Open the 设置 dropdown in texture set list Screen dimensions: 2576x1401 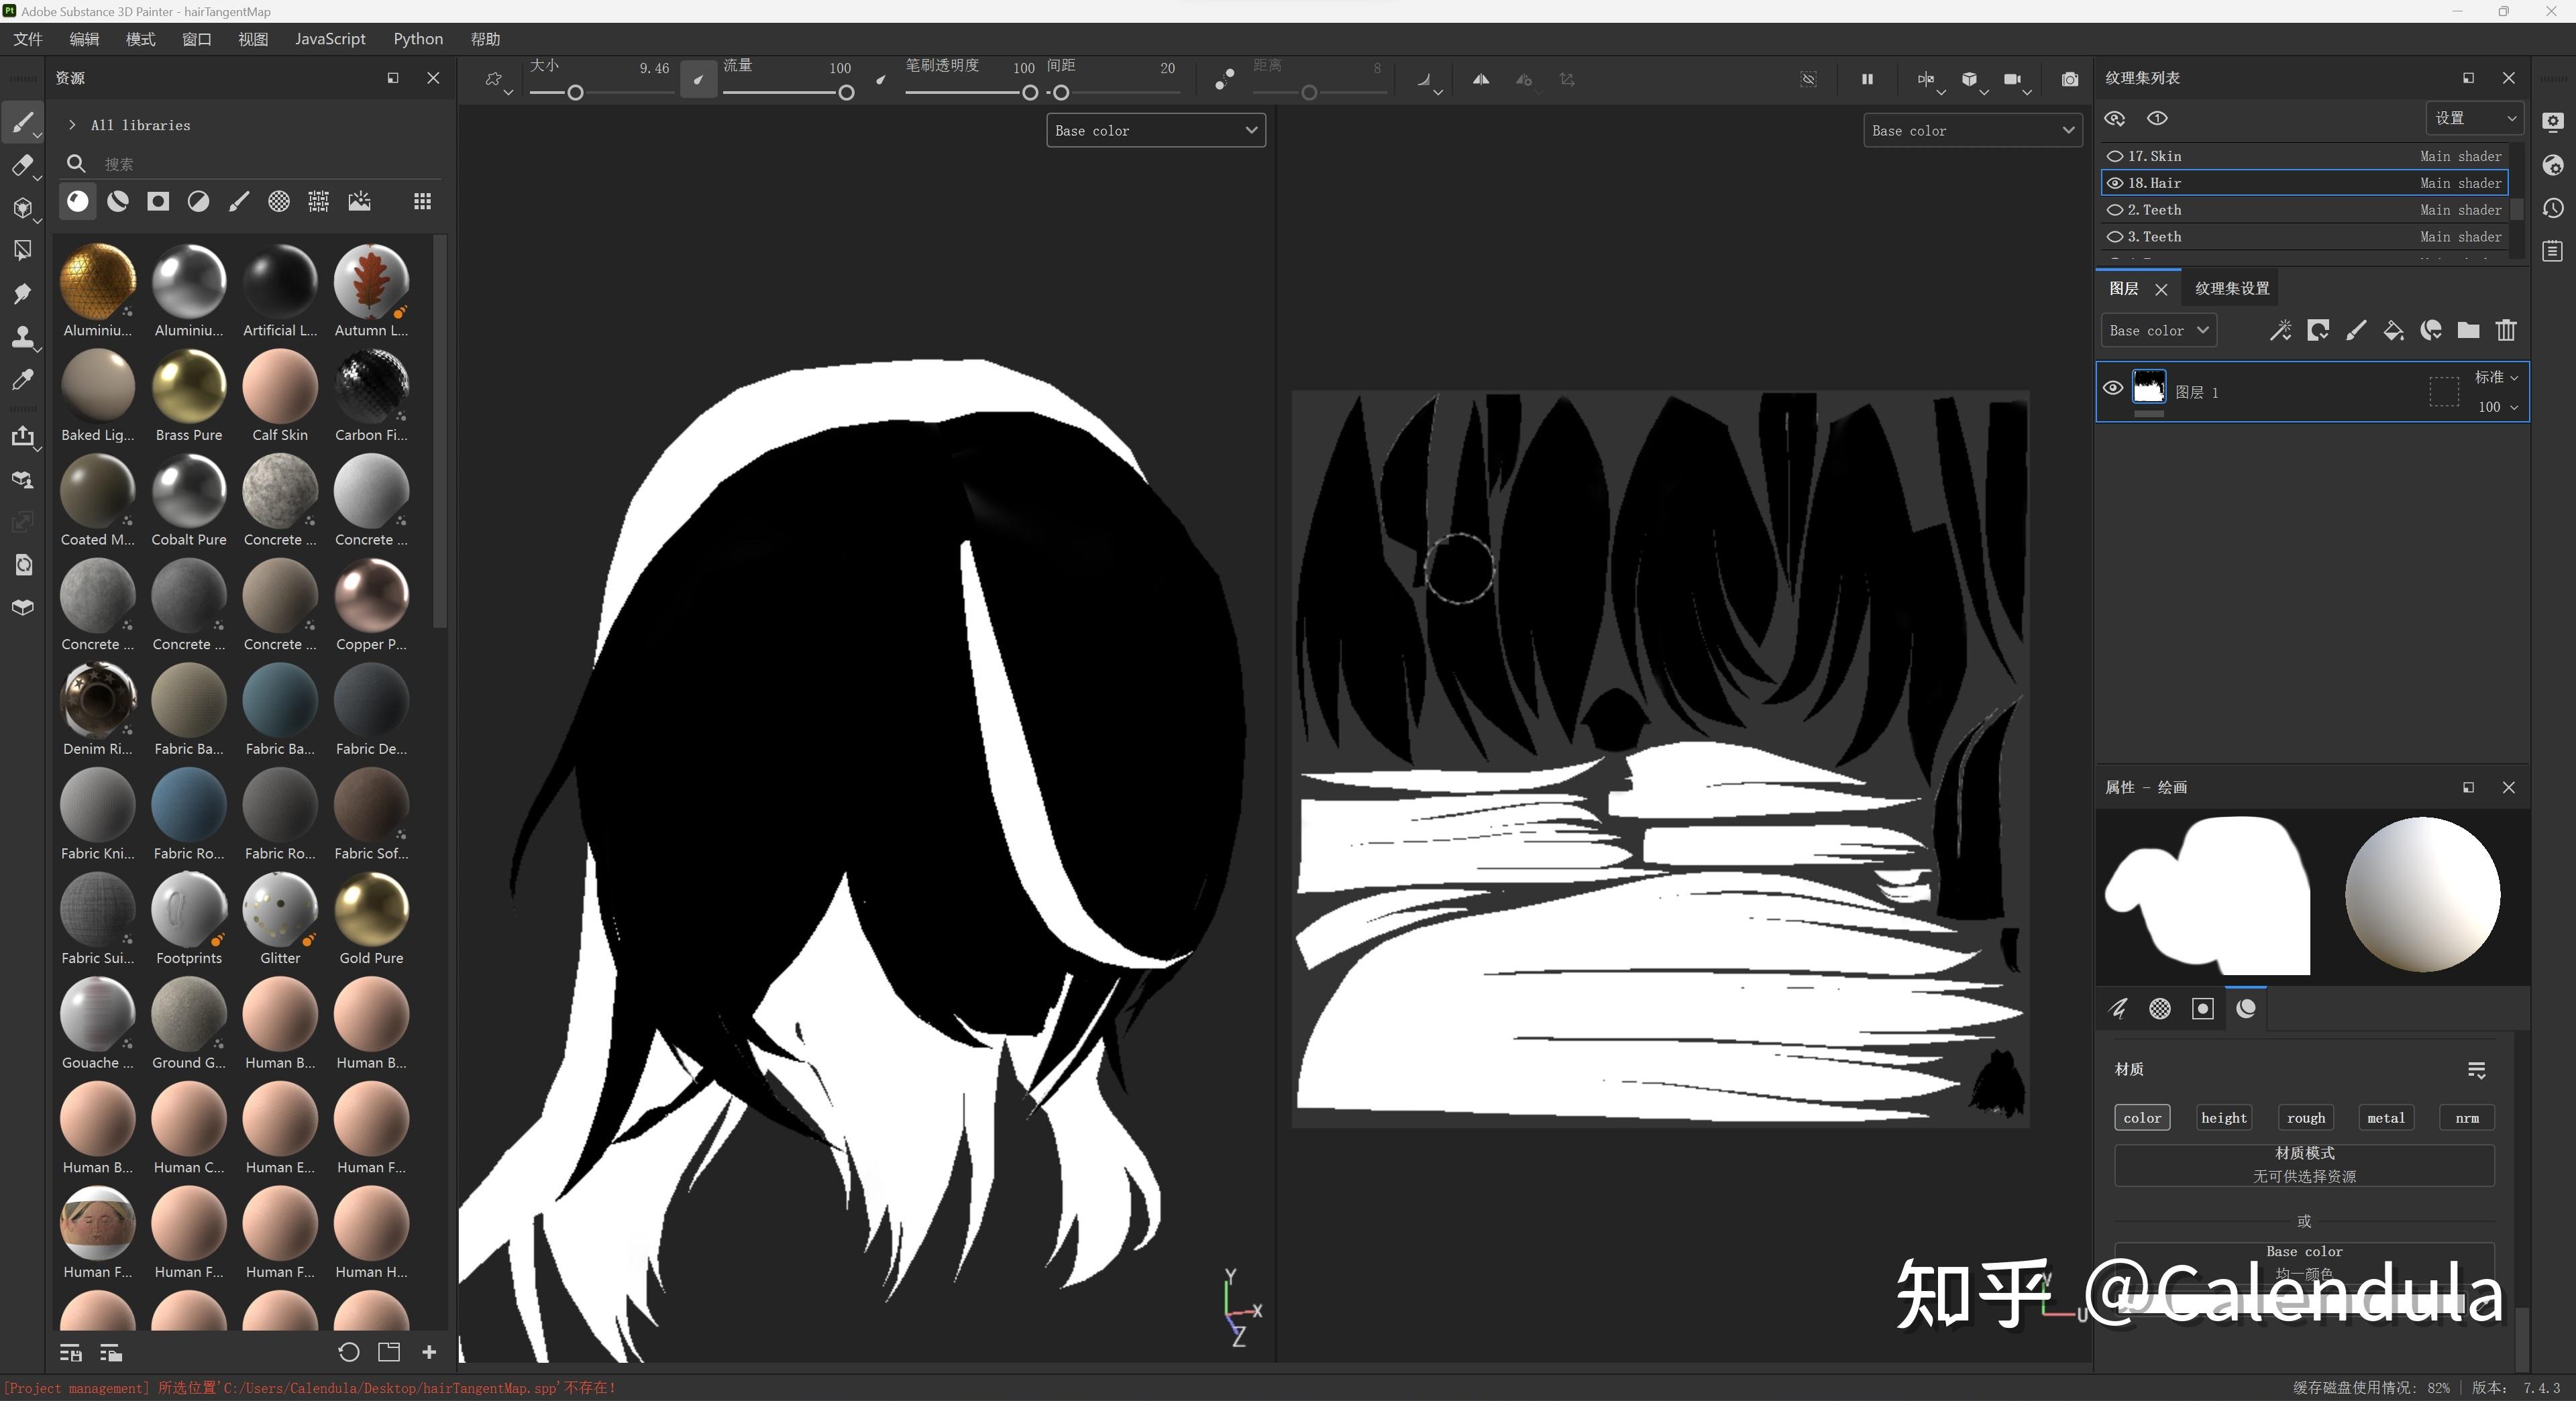[x=2473, y=118]
